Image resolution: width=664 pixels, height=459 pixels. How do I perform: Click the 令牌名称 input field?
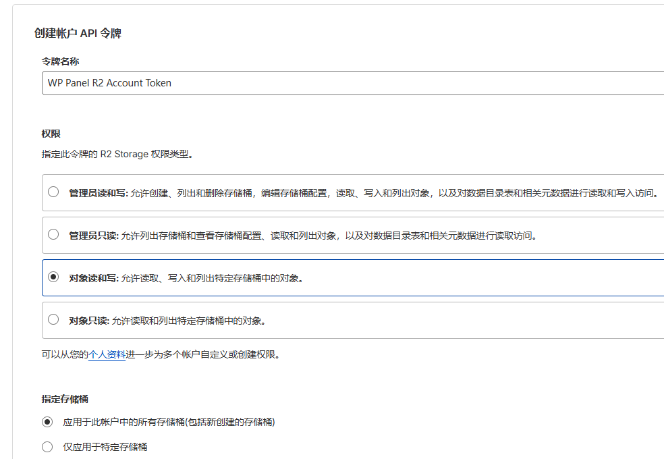point(353,83)
